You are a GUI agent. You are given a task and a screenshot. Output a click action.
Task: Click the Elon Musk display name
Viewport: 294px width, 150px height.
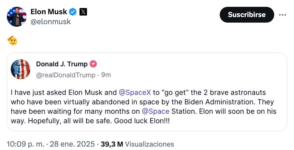[x=49, y=12]
